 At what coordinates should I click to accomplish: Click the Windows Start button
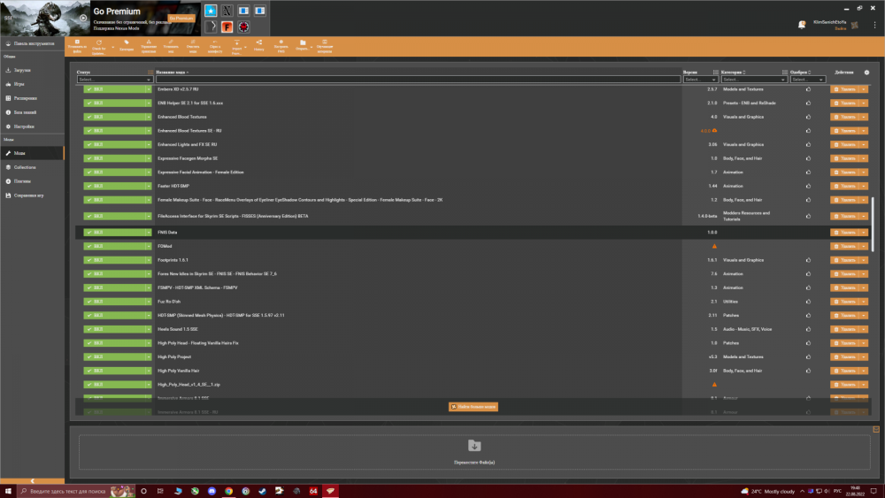[x=8, y=491]
